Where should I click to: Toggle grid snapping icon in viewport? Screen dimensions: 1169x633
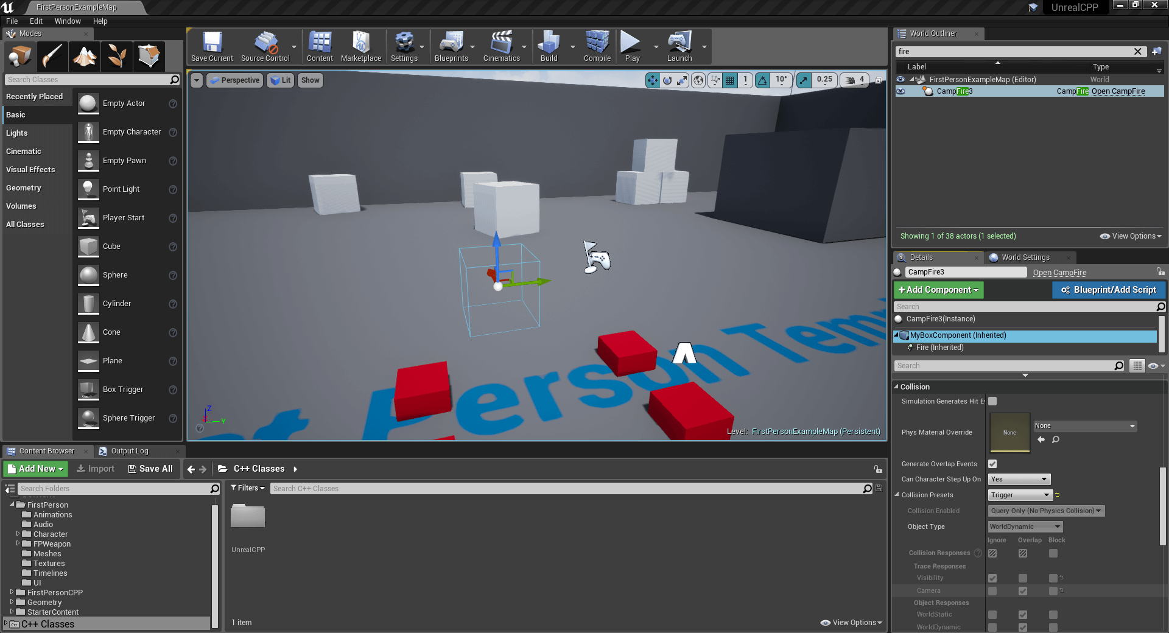point(729,80)
